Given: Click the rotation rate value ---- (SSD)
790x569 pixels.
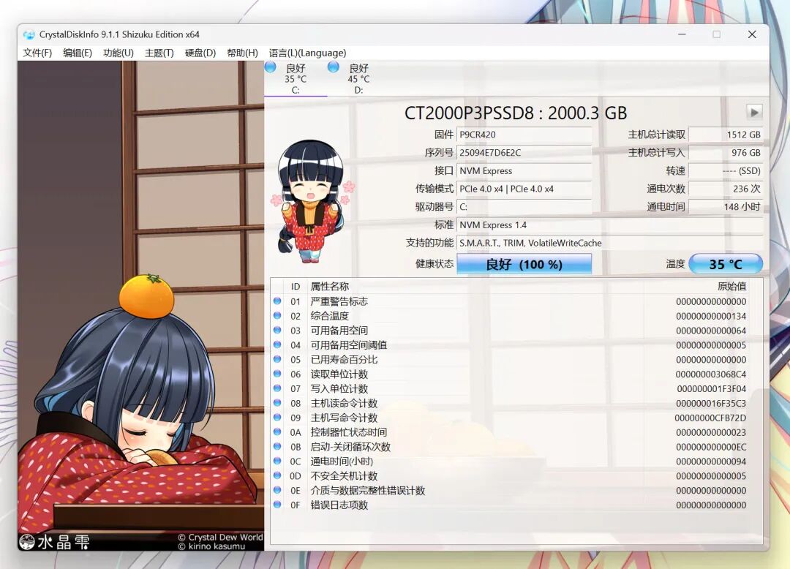Looking at the screenshot, I should coord(726,170).
